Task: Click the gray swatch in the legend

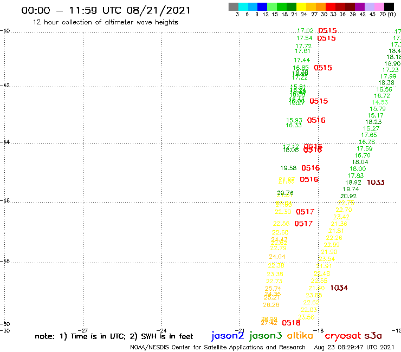Action: pos(234,6)
